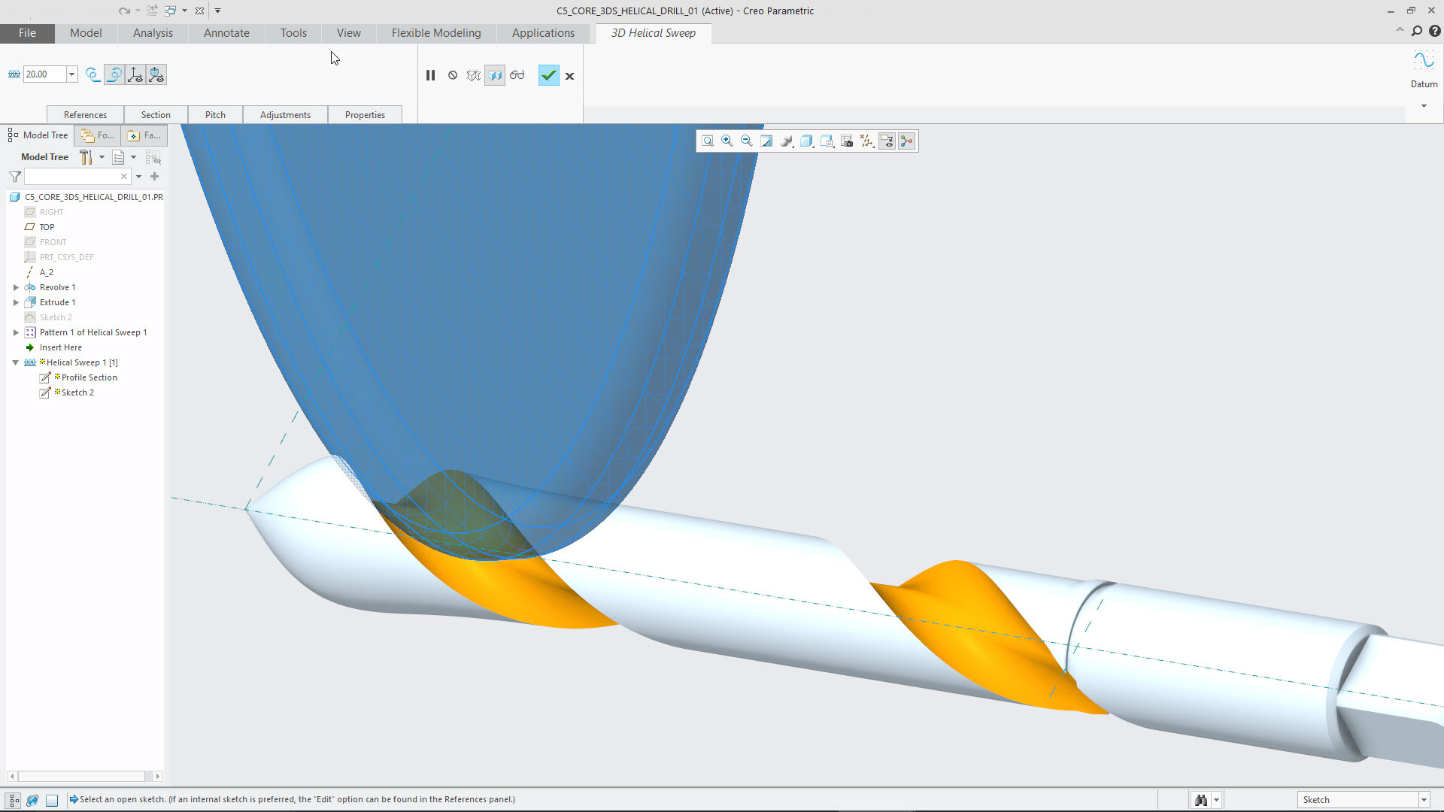Confirm the feature with the green checkmark

(548, 75)
